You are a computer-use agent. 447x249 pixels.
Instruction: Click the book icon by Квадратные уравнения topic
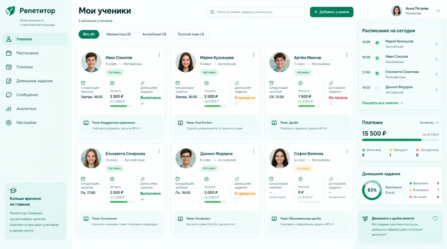point(86,123)
